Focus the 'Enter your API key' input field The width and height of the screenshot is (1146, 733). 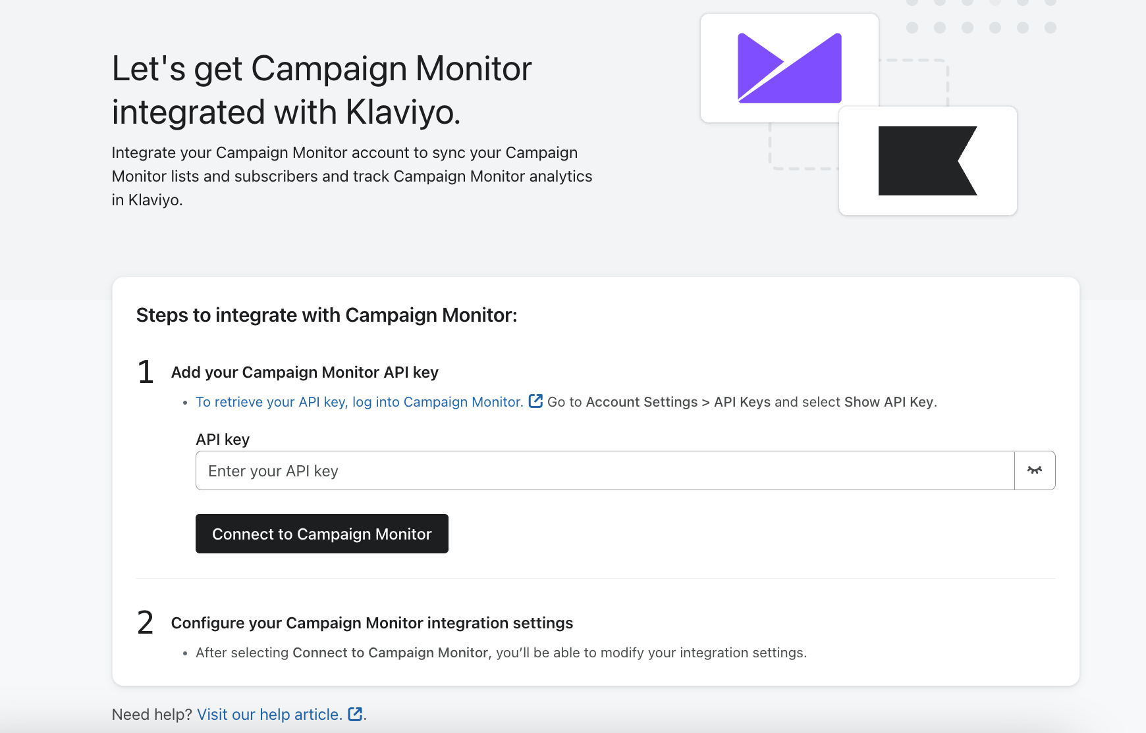click(605, 471)
